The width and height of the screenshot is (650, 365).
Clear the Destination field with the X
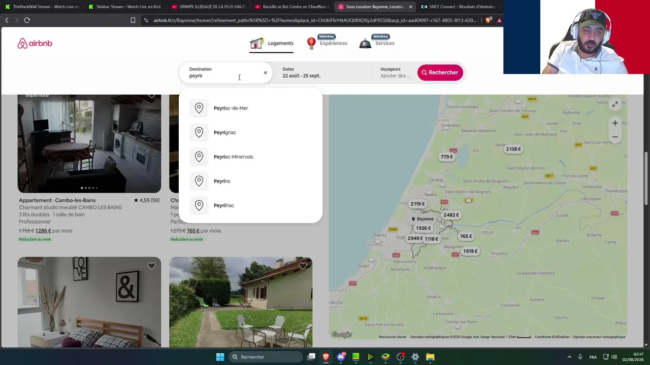tap(265, 72)
